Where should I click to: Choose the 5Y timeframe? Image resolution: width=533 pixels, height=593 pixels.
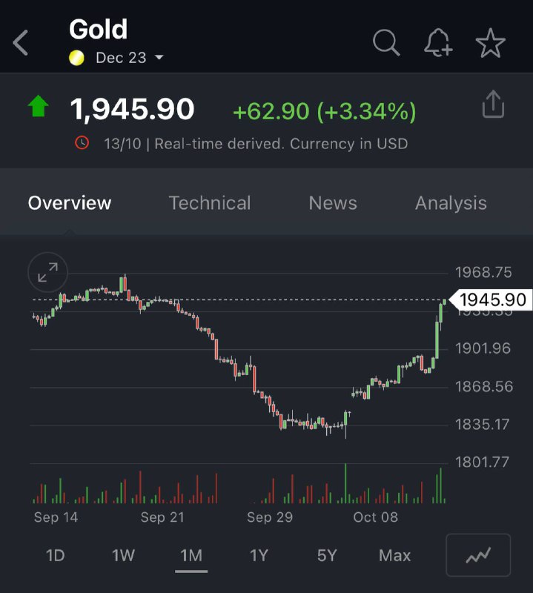pos(327,555)
